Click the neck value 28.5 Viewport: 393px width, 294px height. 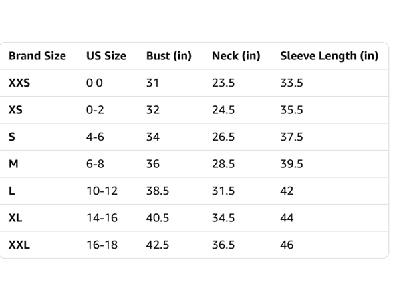coord(223,164)
